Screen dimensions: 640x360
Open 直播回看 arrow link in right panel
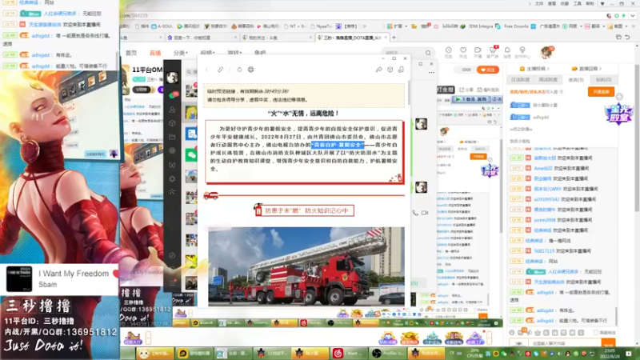pos(586,69)
